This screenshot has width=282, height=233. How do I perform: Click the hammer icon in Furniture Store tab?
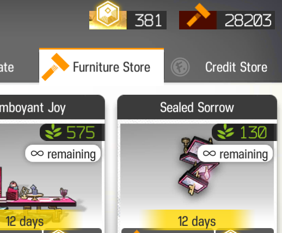[x=56, y=66]
